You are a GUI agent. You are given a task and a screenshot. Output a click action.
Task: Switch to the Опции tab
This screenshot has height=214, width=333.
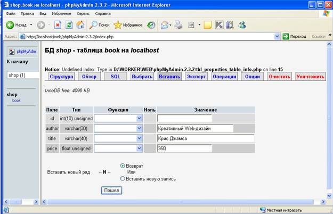253,77
